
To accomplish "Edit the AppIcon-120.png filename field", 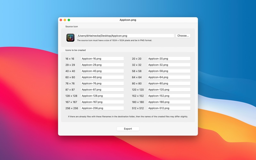I will (169, 90).
